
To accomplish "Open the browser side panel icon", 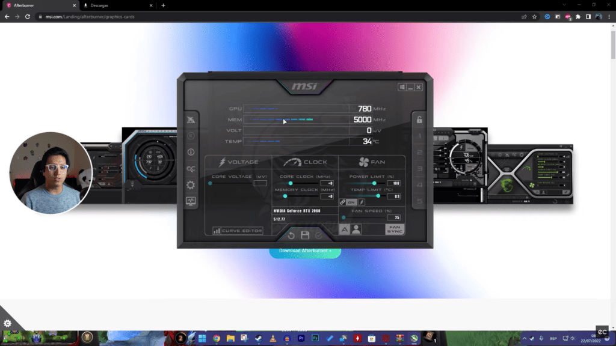I will (588, 17).
